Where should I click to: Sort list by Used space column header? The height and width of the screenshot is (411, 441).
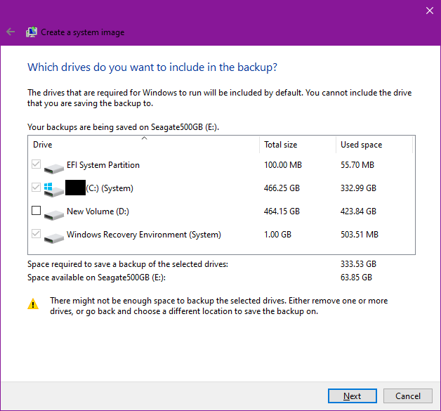point(372,145)
